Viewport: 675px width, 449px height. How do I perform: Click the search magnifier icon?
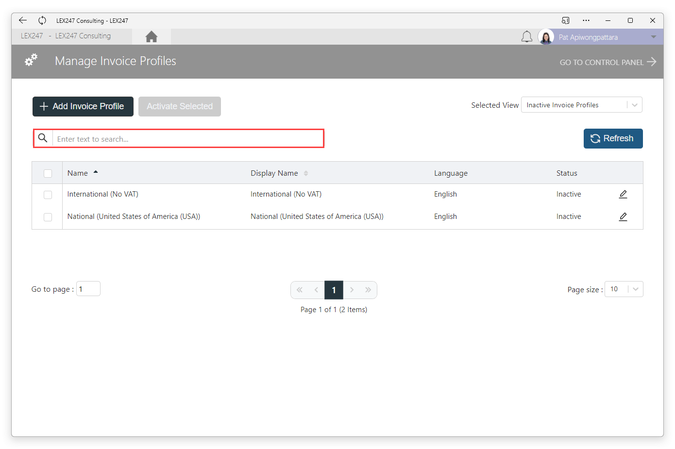pos(43,138)
